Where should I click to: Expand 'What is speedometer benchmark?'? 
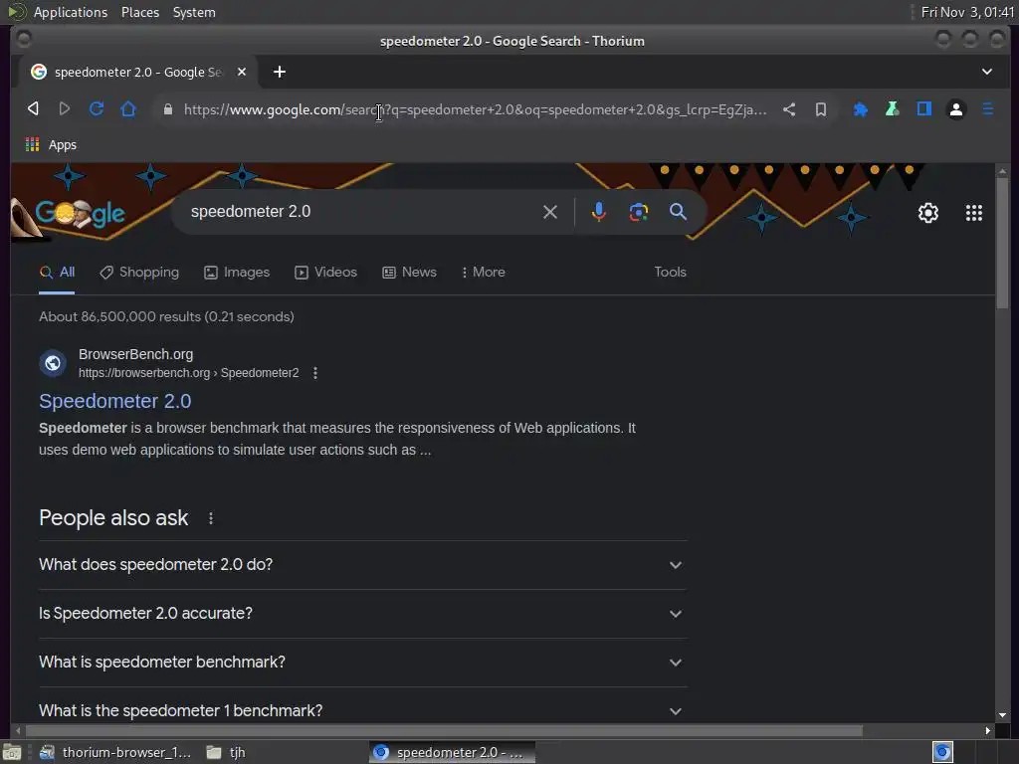click(362, 662)
